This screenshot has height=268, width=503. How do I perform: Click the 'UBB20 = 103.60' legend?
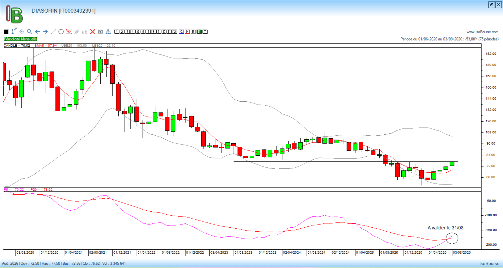click(x=74, y=46)
